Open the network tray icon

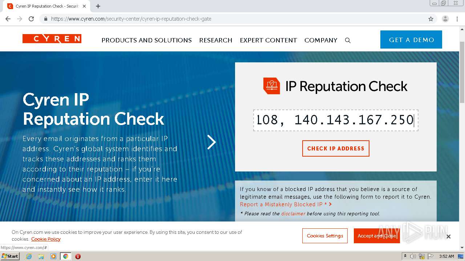422,256
